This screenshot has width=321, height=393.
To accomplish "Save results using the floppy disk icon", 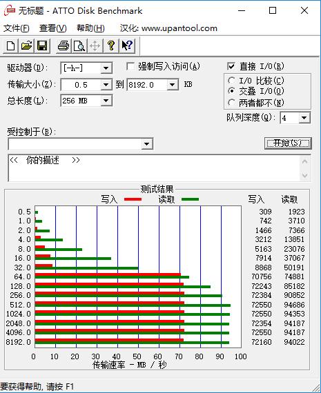I will click(42, 46).
